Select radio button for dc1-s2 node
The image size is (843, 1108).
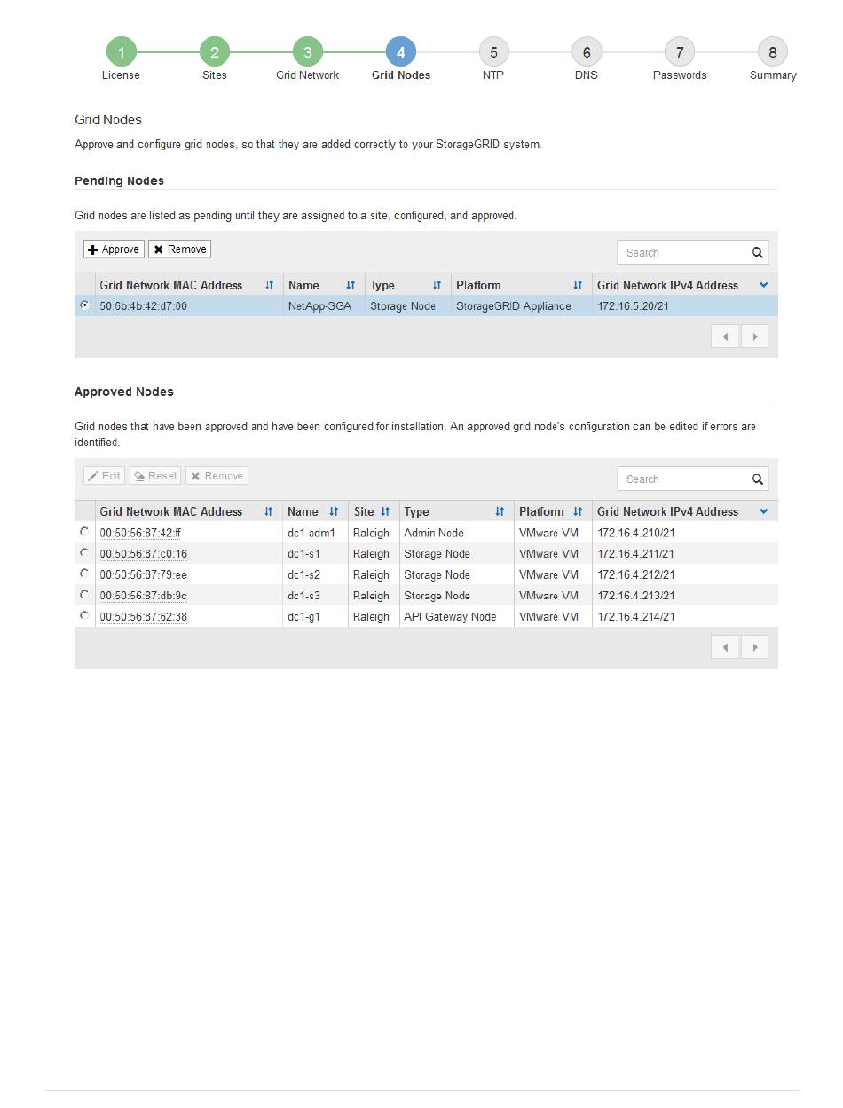point(84,573)
